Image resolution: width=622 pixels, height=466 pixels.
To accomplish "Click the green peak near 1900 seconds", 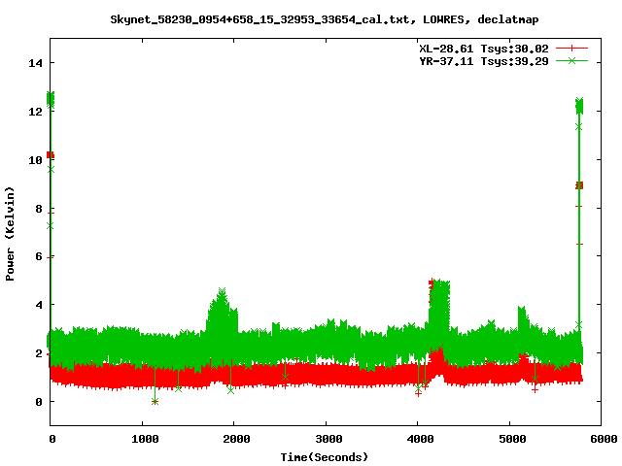I will 222,292.
